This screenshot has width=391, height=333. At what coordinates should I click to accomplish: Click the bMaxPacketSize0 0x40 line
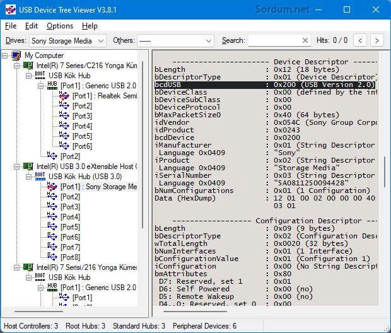[247, 115]
